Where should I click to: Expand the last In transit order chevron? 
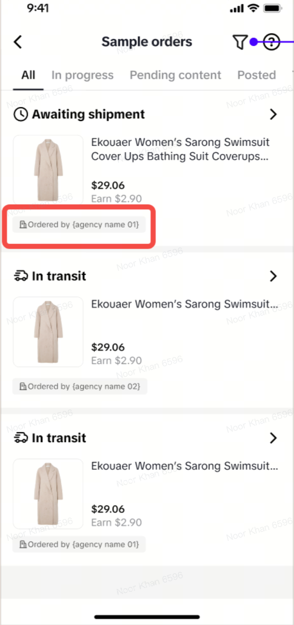click(273, 438)
